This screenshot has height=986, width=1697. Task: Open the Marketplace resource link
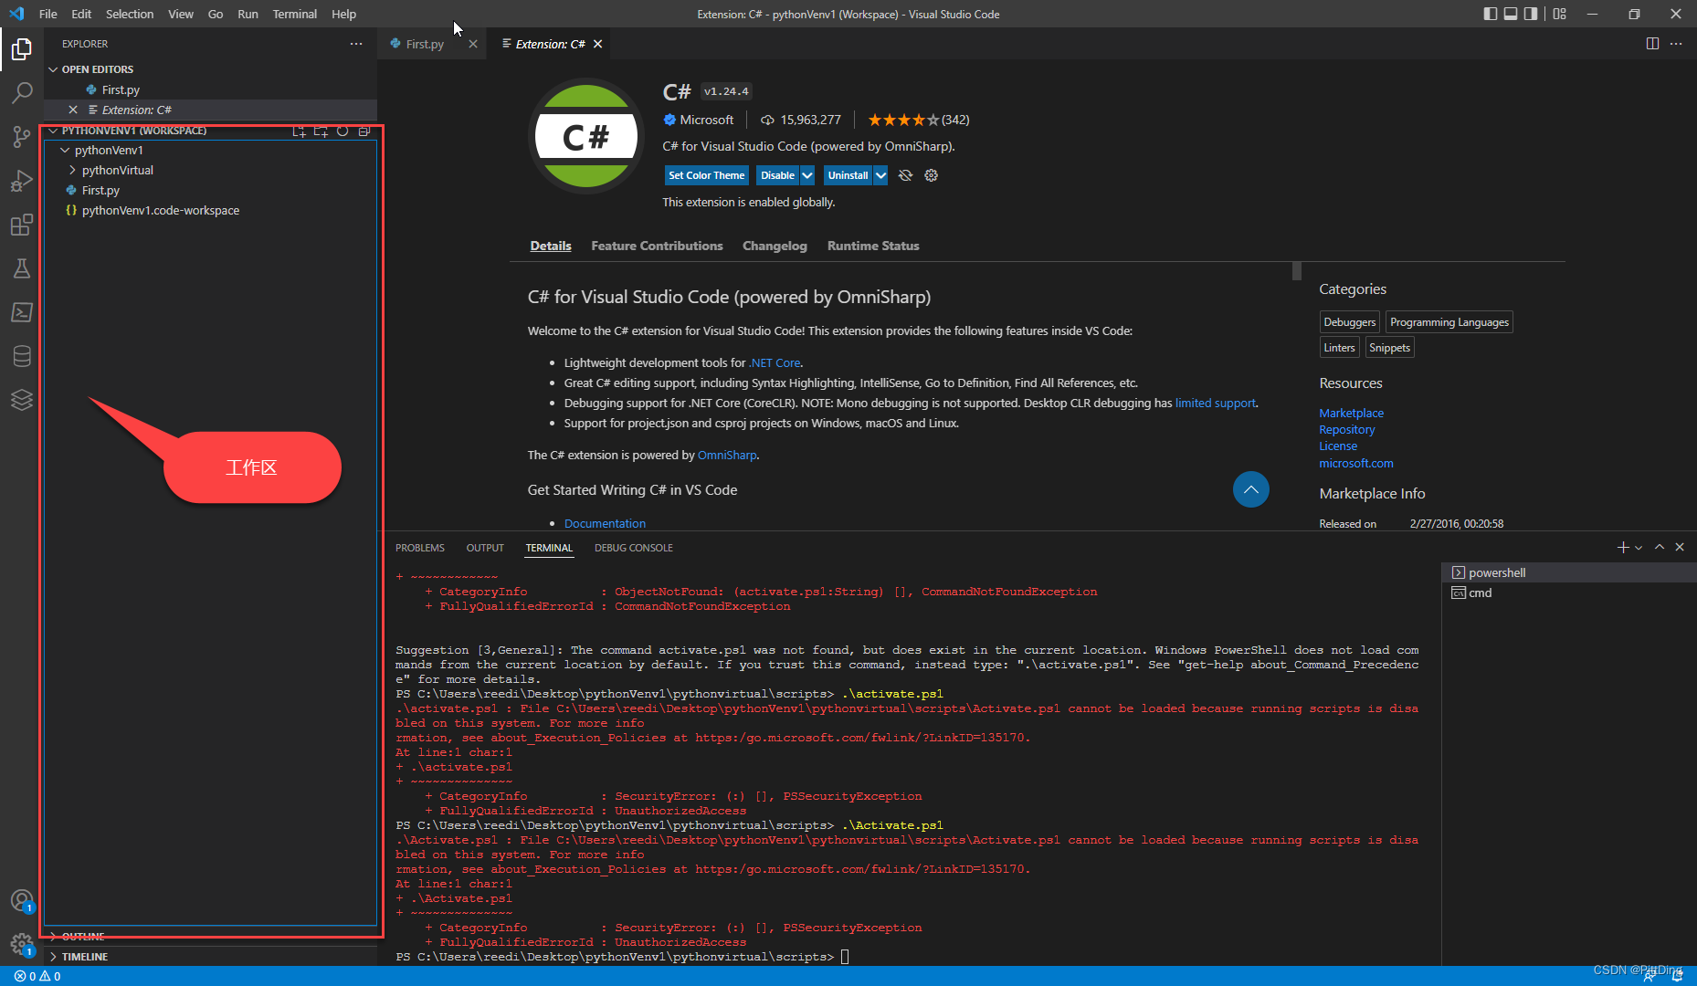click(x=1351, y=413)
